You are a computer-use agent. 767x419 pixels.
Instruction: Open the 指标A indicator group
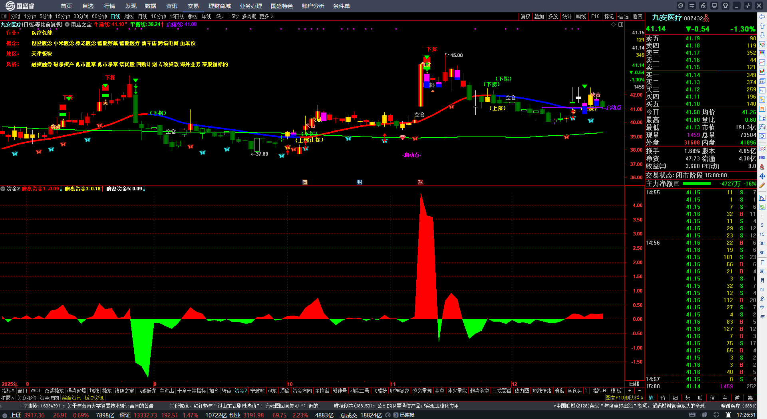(x=8, y=391)
